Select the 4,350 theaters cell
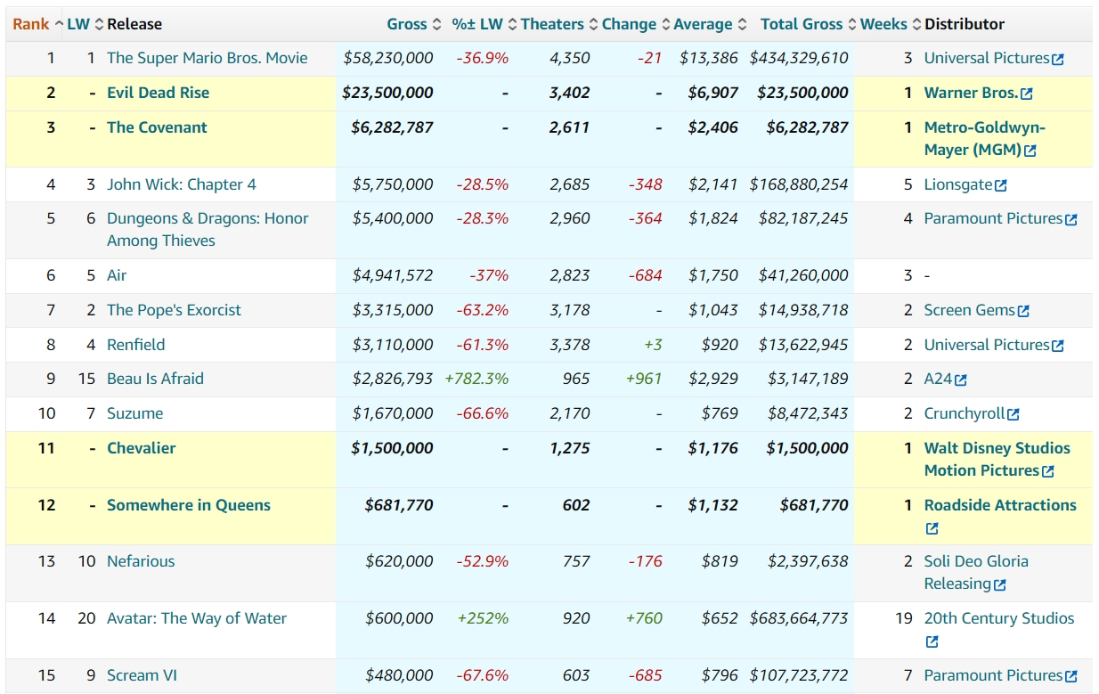The height and width of the screenshot is (694, 1099). (x=570, y=58)
